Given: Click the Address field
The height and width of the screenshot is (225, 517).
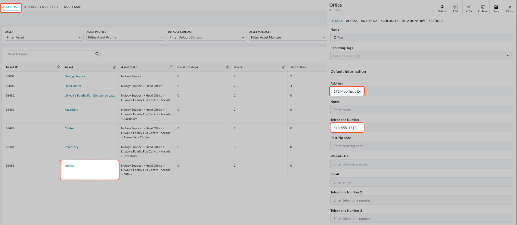Looking at the screenshot, I should [422, 91].
